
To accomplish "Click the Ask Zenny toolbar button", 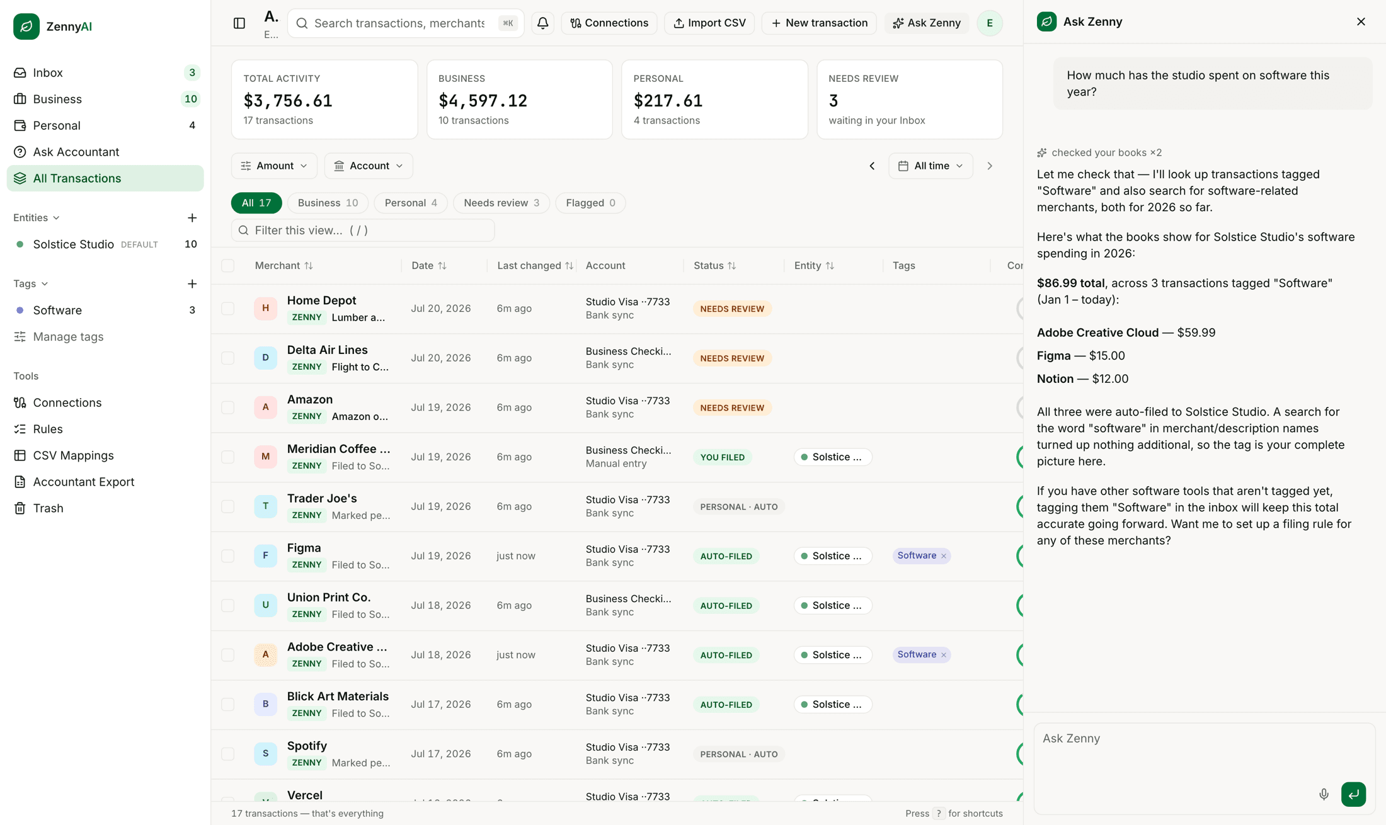I will pyautogui.click(x=927, y=23).
